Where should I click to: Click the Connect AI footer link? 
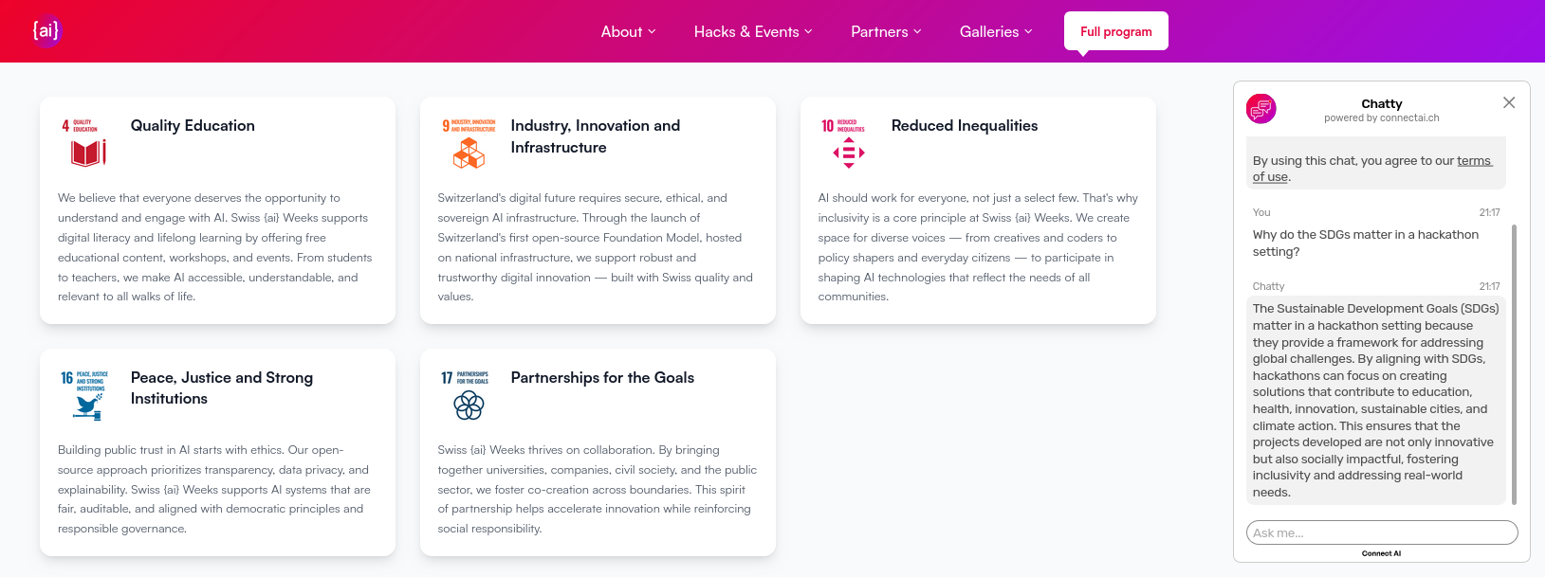point(1381,553)
